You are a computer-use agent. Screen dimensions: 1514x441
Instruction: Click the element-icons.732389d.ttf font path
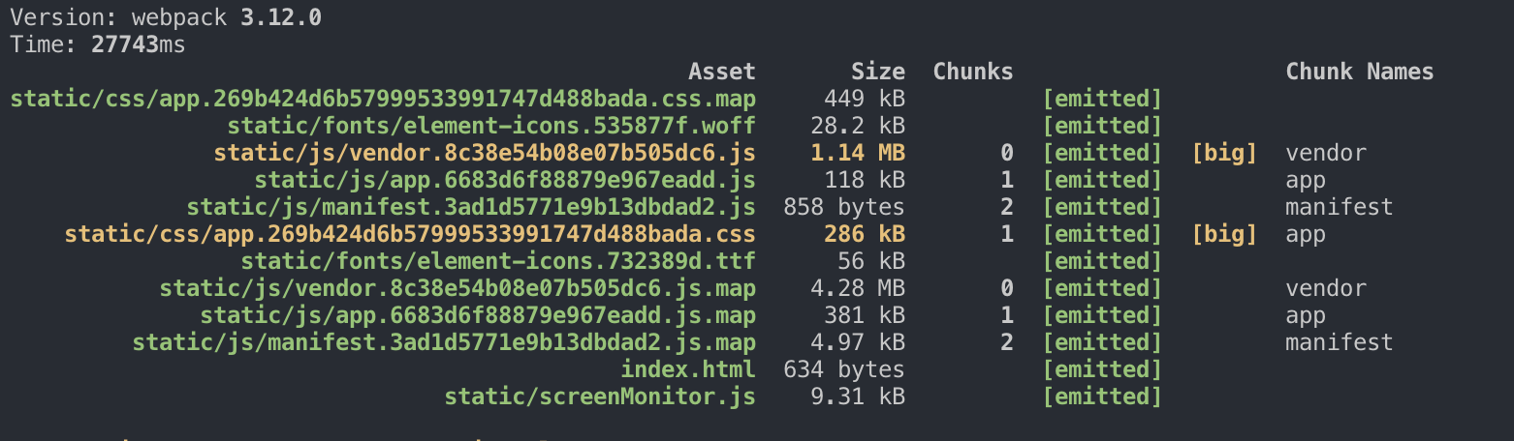(x=498, y=261)
